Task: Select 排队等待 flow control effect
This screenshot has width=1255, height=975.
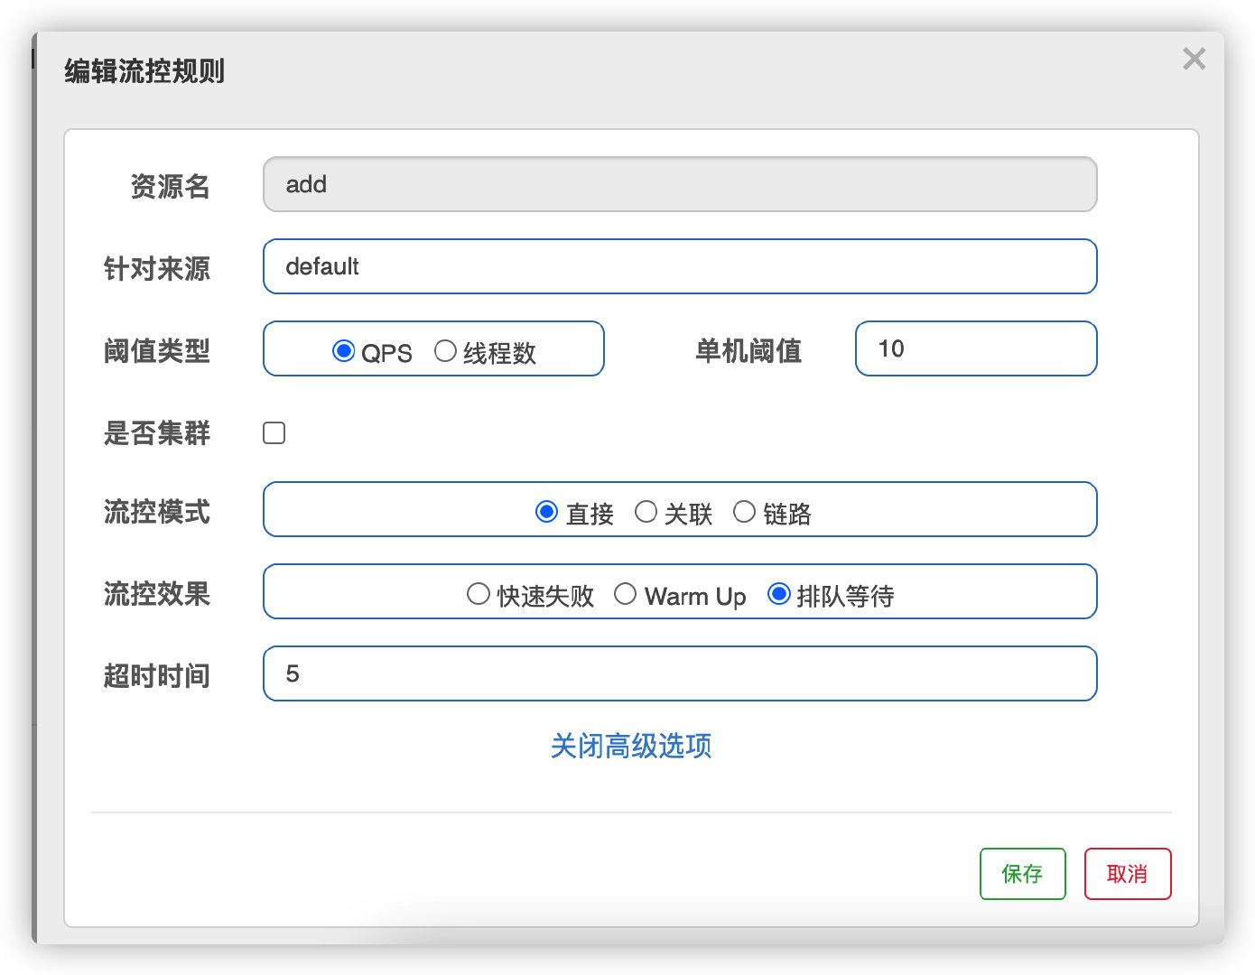Action: [778, 594]
